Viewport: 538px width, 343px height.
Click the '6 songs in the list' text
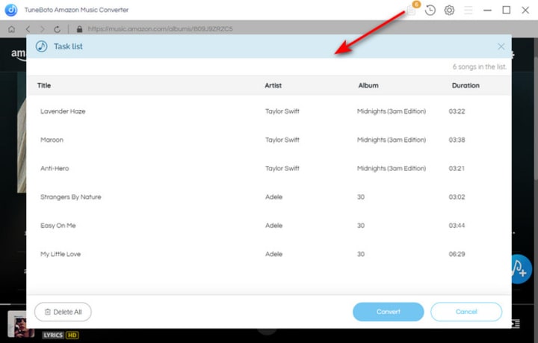(x=479, y=67)
